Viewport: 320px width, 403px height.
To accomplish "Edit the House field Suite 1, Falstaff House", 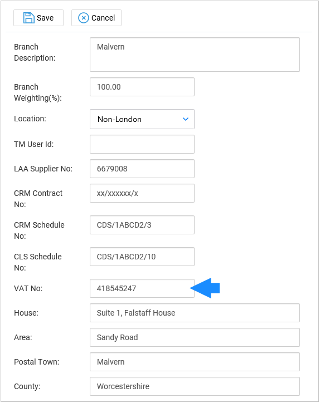I will (195, 313).
